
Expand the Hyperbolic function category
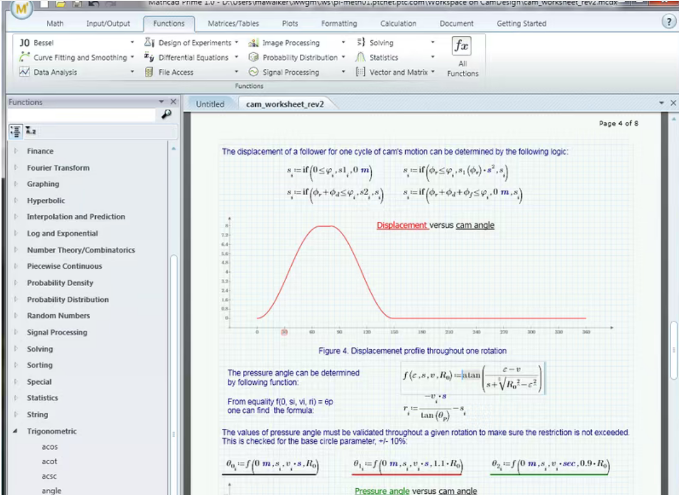pos(16,200)
